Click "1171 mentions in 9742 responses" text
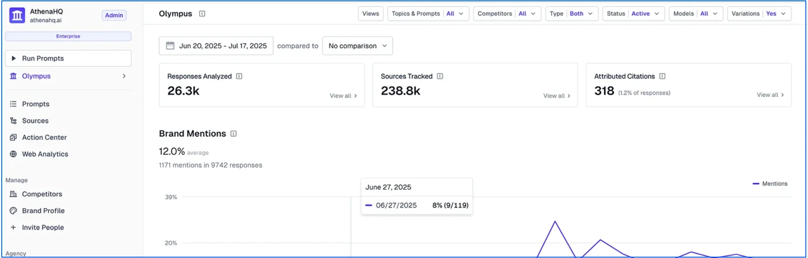808x258 pixels. pos(211,165)
